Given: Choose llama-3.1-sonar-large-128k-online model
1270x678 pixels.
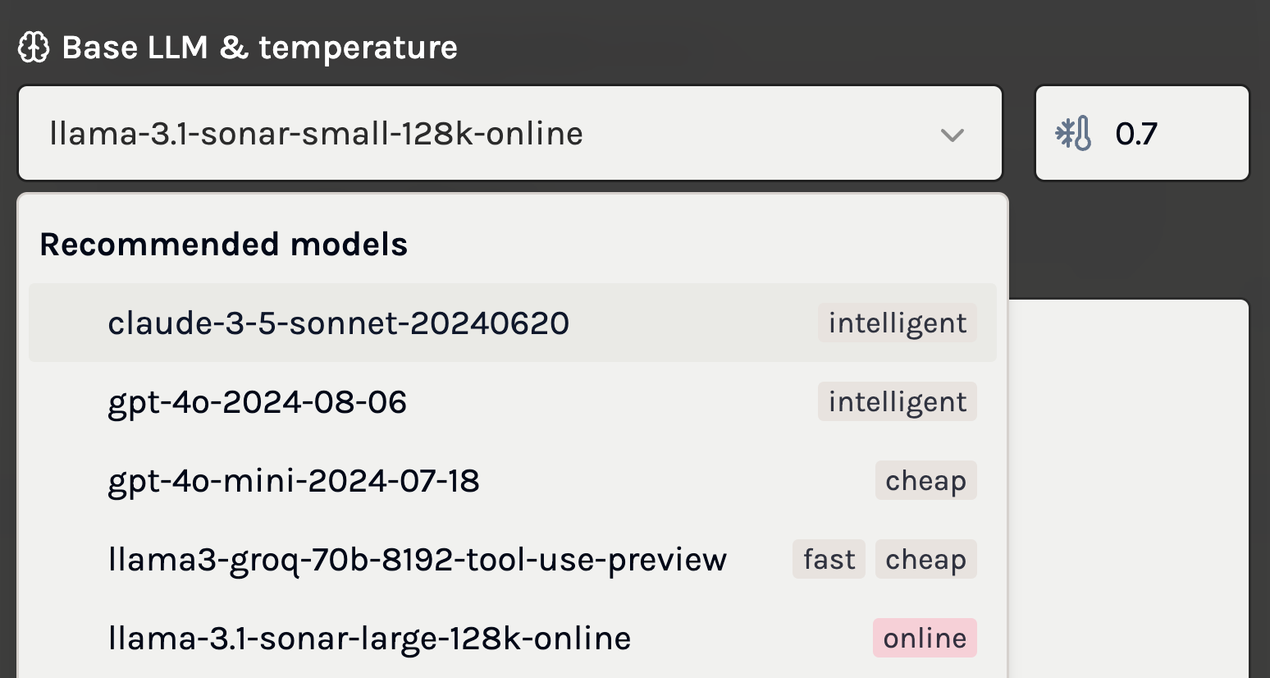Looking at the screenshot, I should click(x=369, y=639).
